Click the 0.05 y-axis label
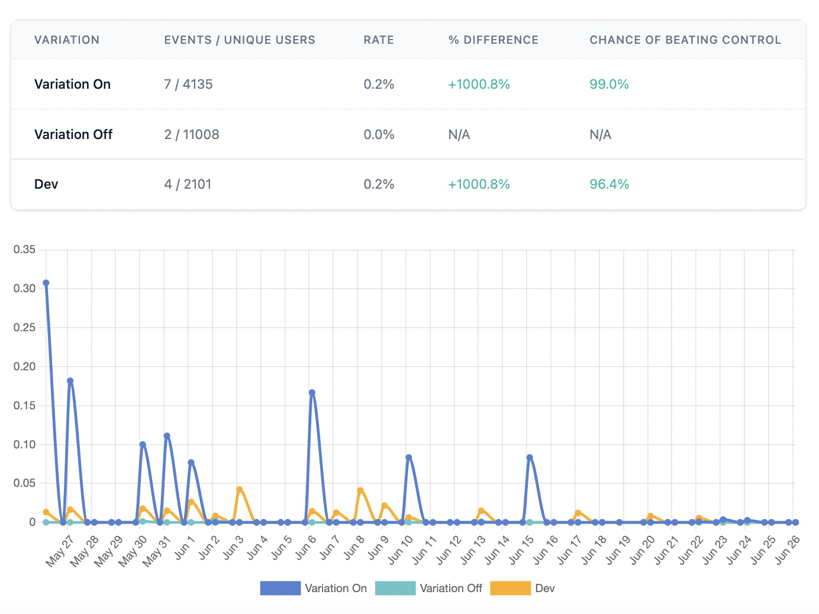This screenshot has height=614, width=819. pos(24,483)
